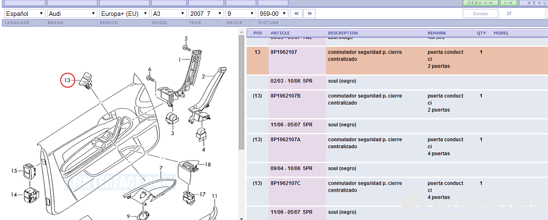Click the DESCRIPTION column header
548x220 pixels.
tap(343, 33)
